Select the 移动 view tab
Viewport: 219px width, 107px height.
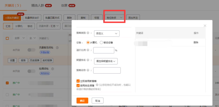click(30, 26)
